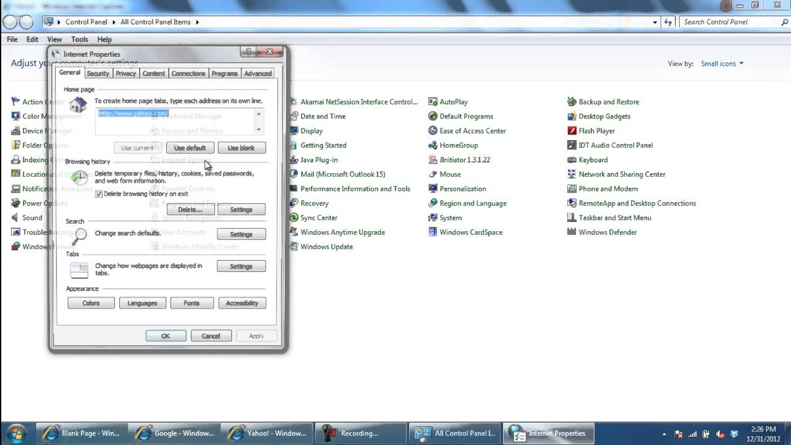Open Windows Update icon
The height and width of the screenshot is (445, 791).
321,247
